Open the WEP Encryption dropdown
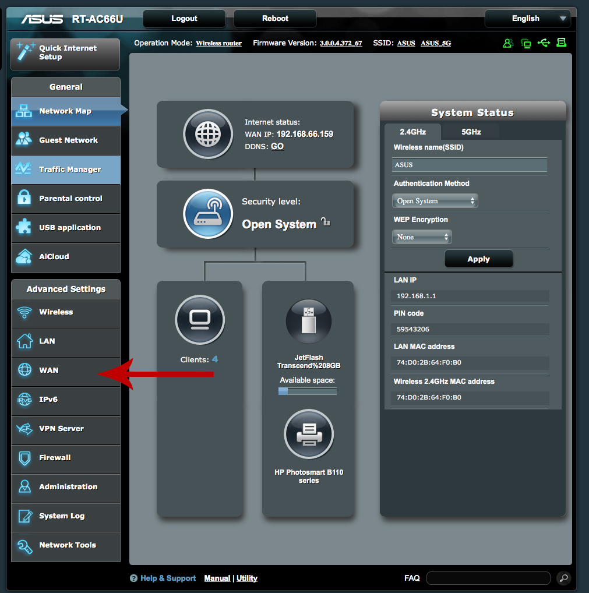Image resolution: width=589 pixels, height=593 pixels. [422, 237]
